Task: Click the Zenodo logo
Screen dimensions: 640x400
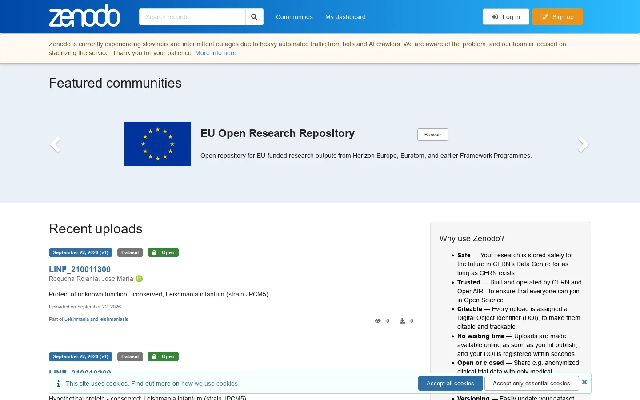Action: pyautogui.click(x=84, y=16)
